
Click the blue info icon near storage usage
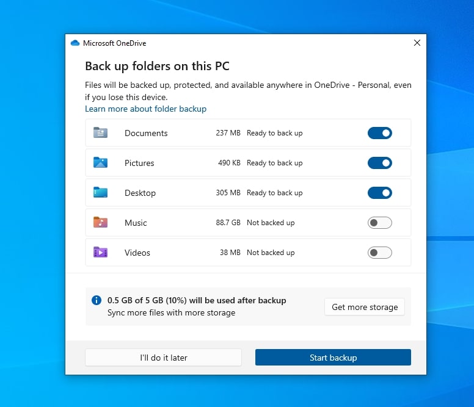click(x=97, y=300)
